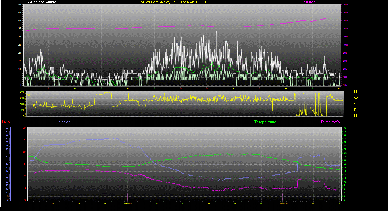Click the 1015 value on pressure axis
The height and width of the screenshot is (211, 388).
point(345,21)
